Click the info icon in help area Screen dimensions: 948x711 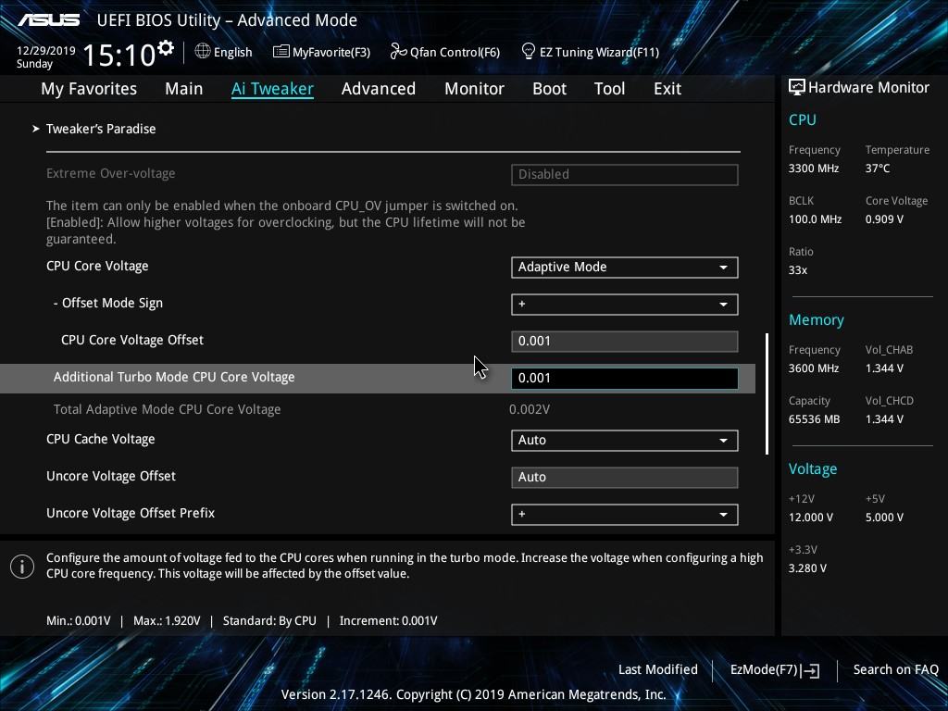(x=22, y=566)
